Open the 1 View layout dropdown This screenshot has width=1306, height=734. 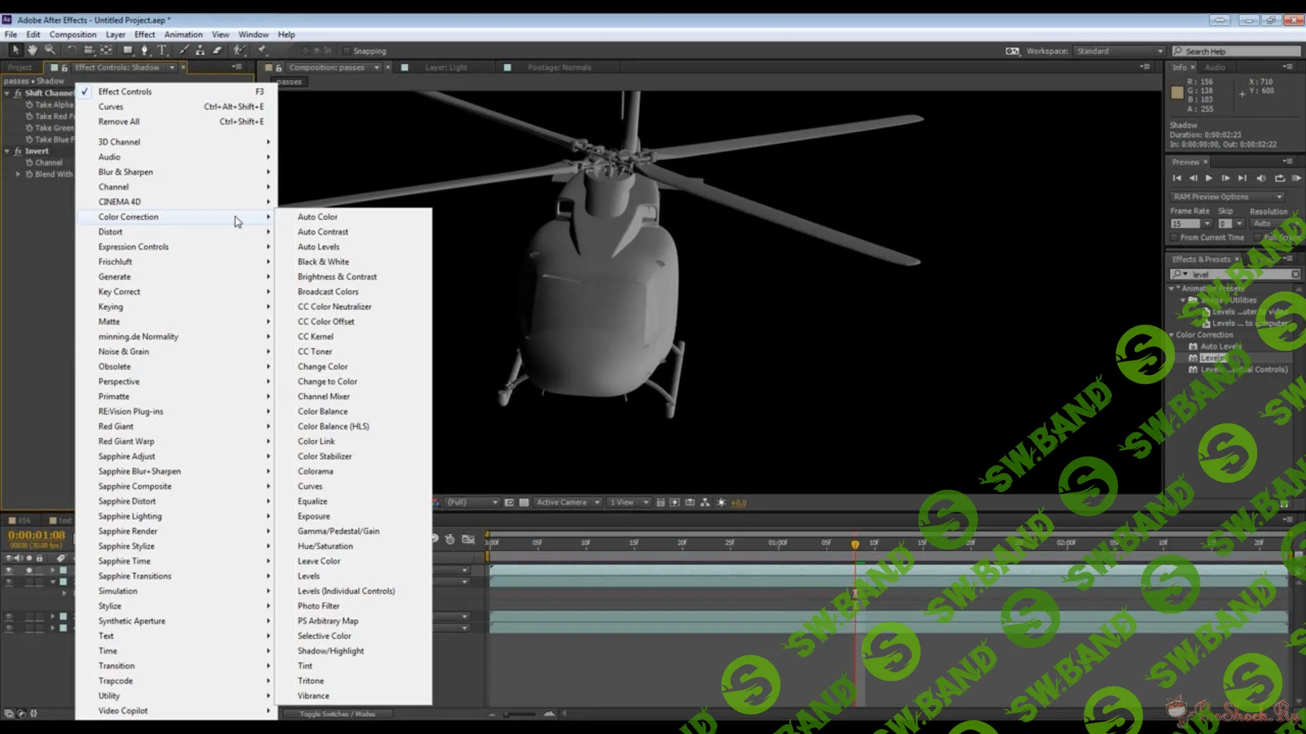(x=627, y=502)
